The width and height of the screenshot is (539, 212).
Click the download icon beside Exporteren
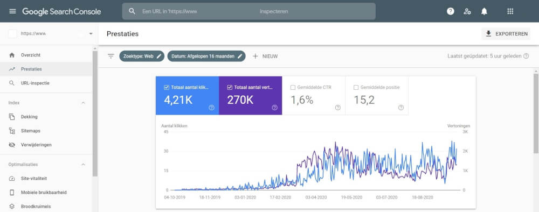click(x=488, y=33)
